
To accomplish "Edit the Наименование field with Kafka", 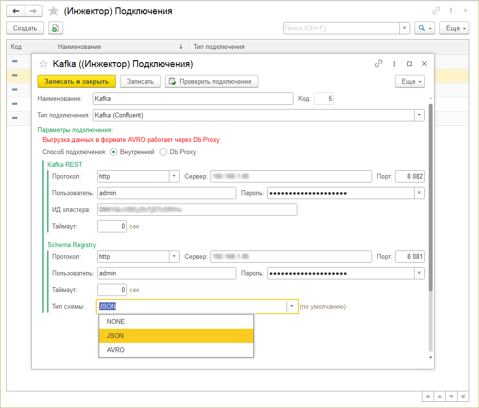I will [193, 98].
